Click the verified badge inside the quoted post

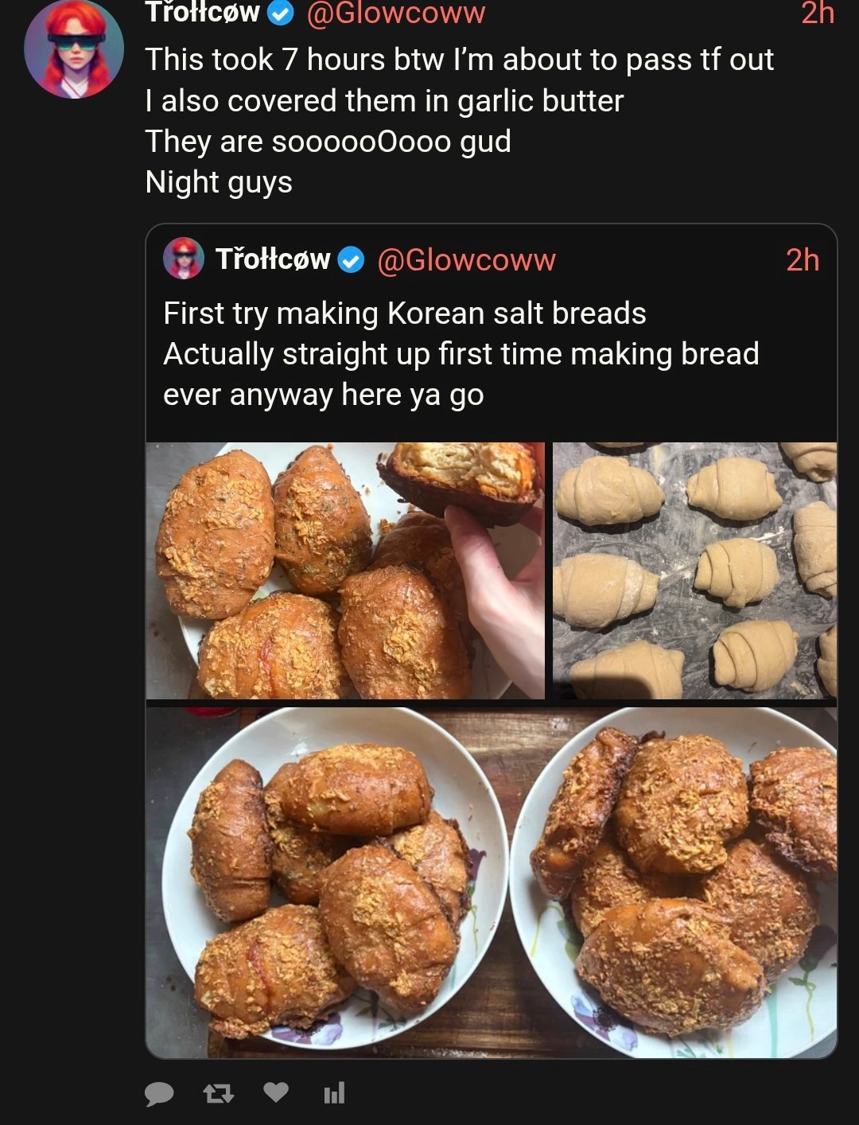pyautogui.click(x=351, y=260)
